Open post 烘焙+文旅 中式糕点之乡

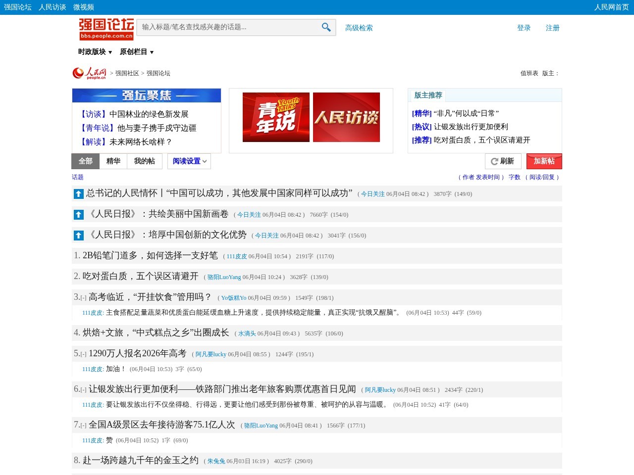point(156,333)
